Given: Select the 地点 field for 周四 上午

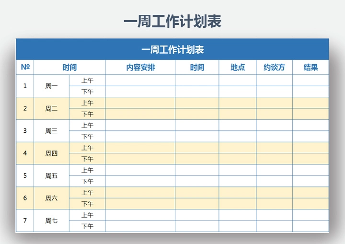Looking at the screenshot, I should click(238, 148).
